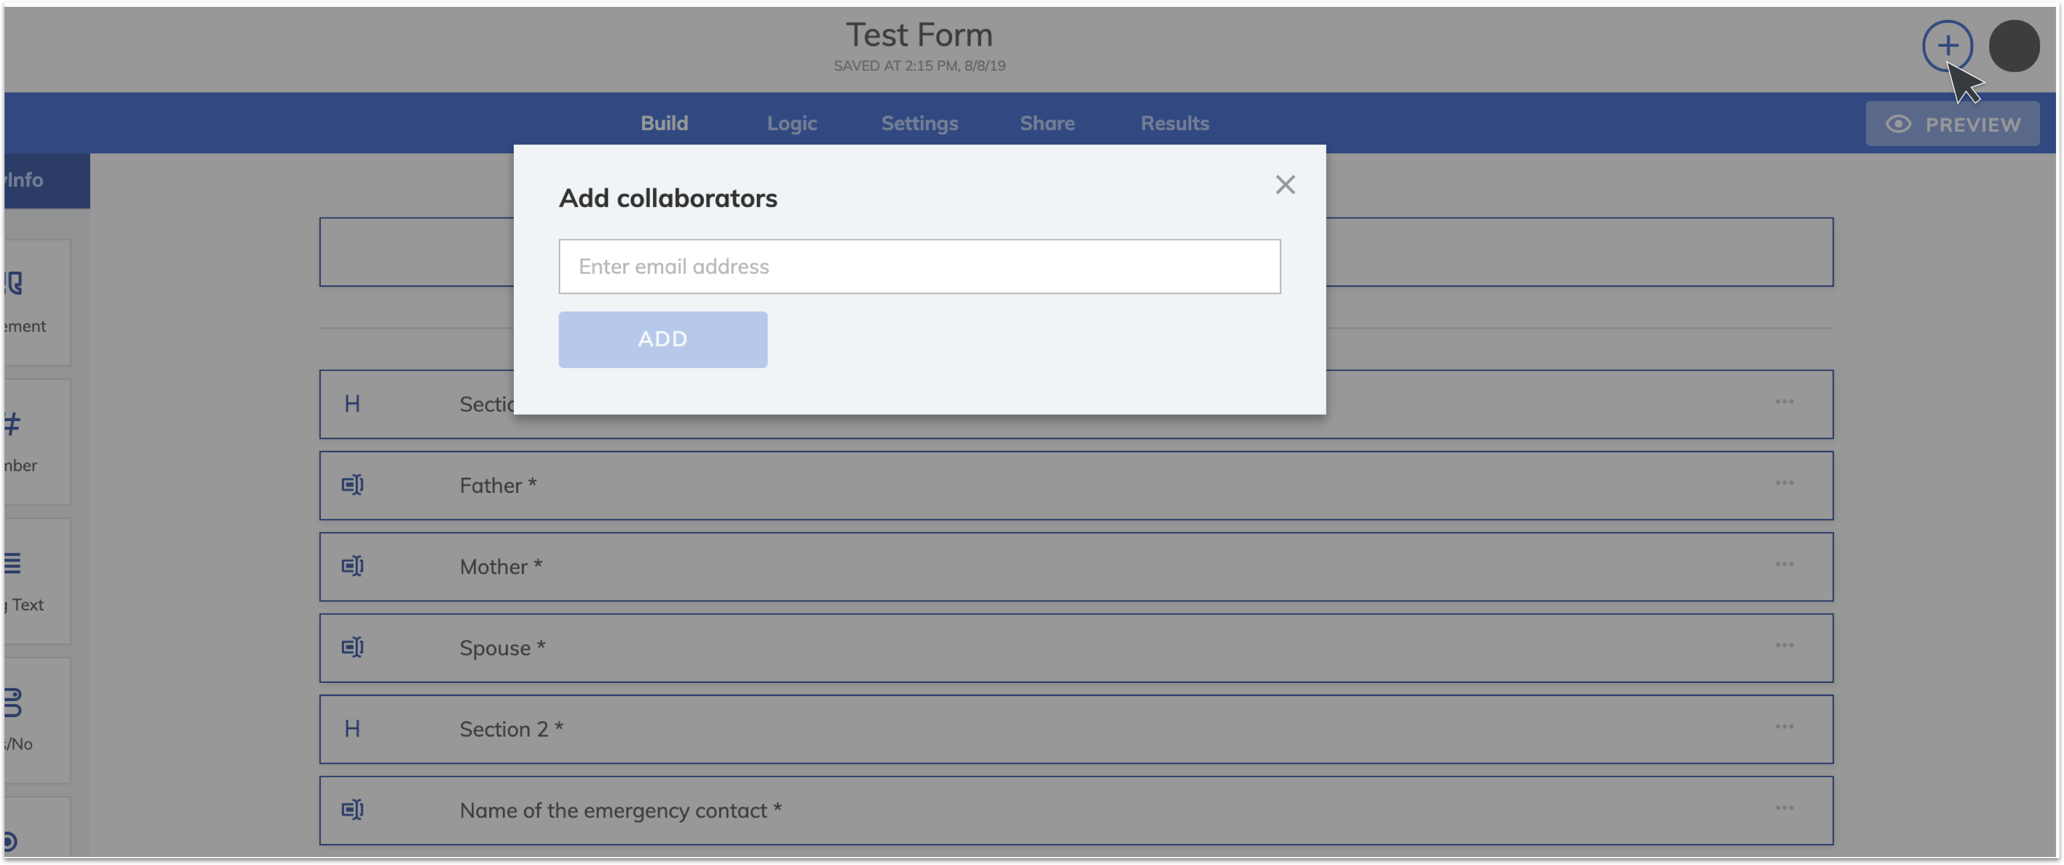The image size is (2064, 865).
Task: Click the text field icon beside Father
Action: click(x=353, y=486)
